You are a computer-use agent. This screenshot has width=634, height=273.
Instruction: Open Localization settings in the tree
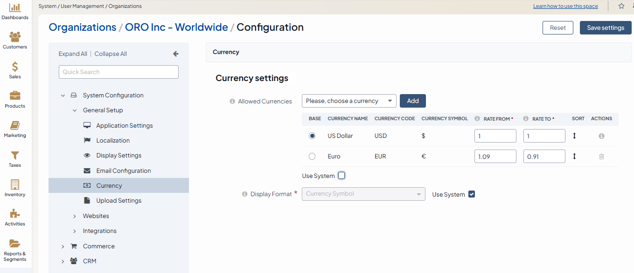tap(113, 141)
